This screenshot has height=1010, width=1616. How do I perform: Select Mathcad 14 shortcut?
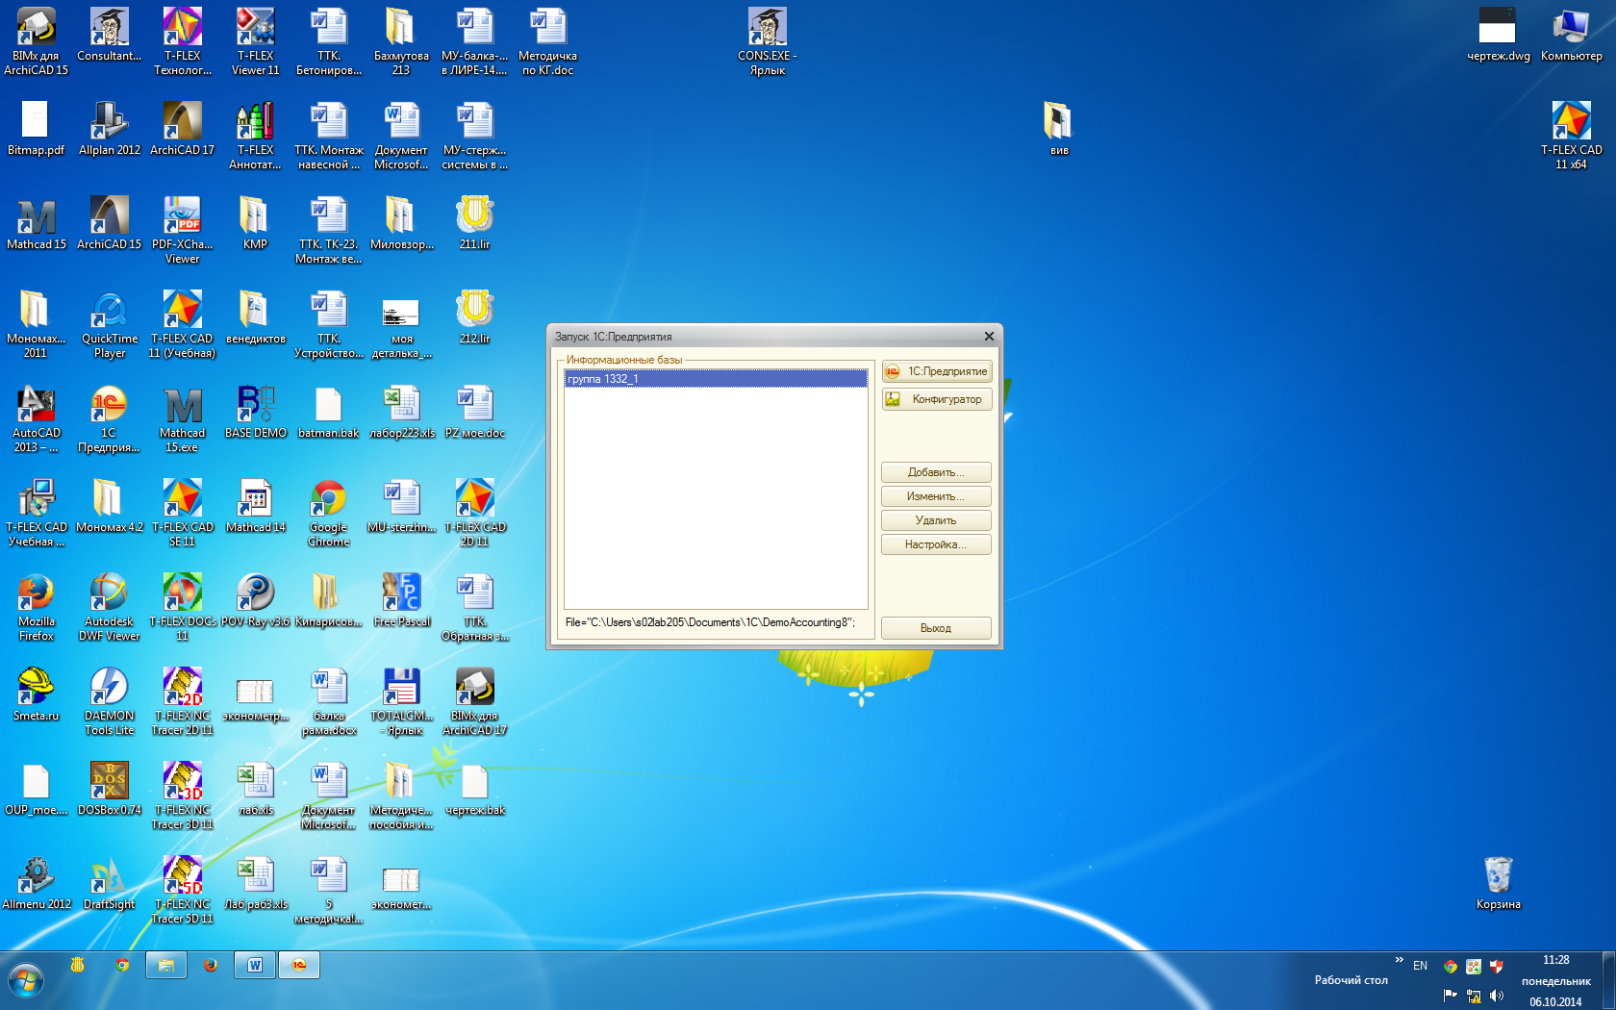pyautogui.click(x=255, y=507)
